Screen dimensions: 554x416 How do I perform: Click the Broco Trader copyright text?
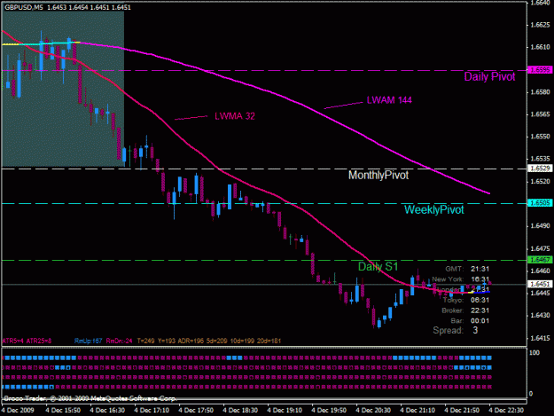point(90,398)
